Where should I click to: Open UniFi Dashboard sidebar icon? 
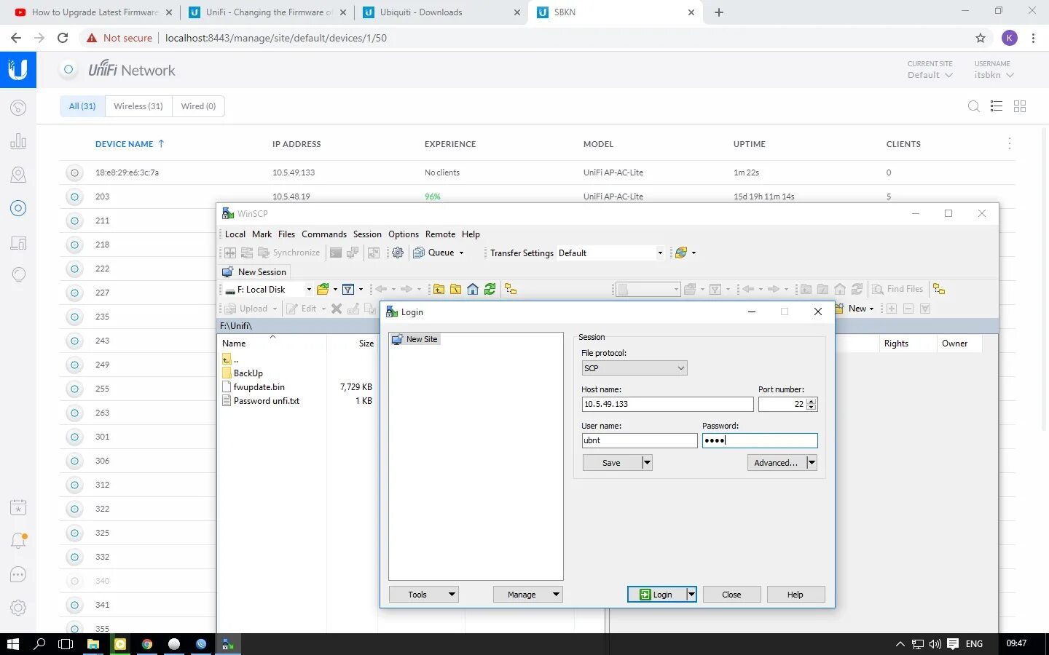18,108
